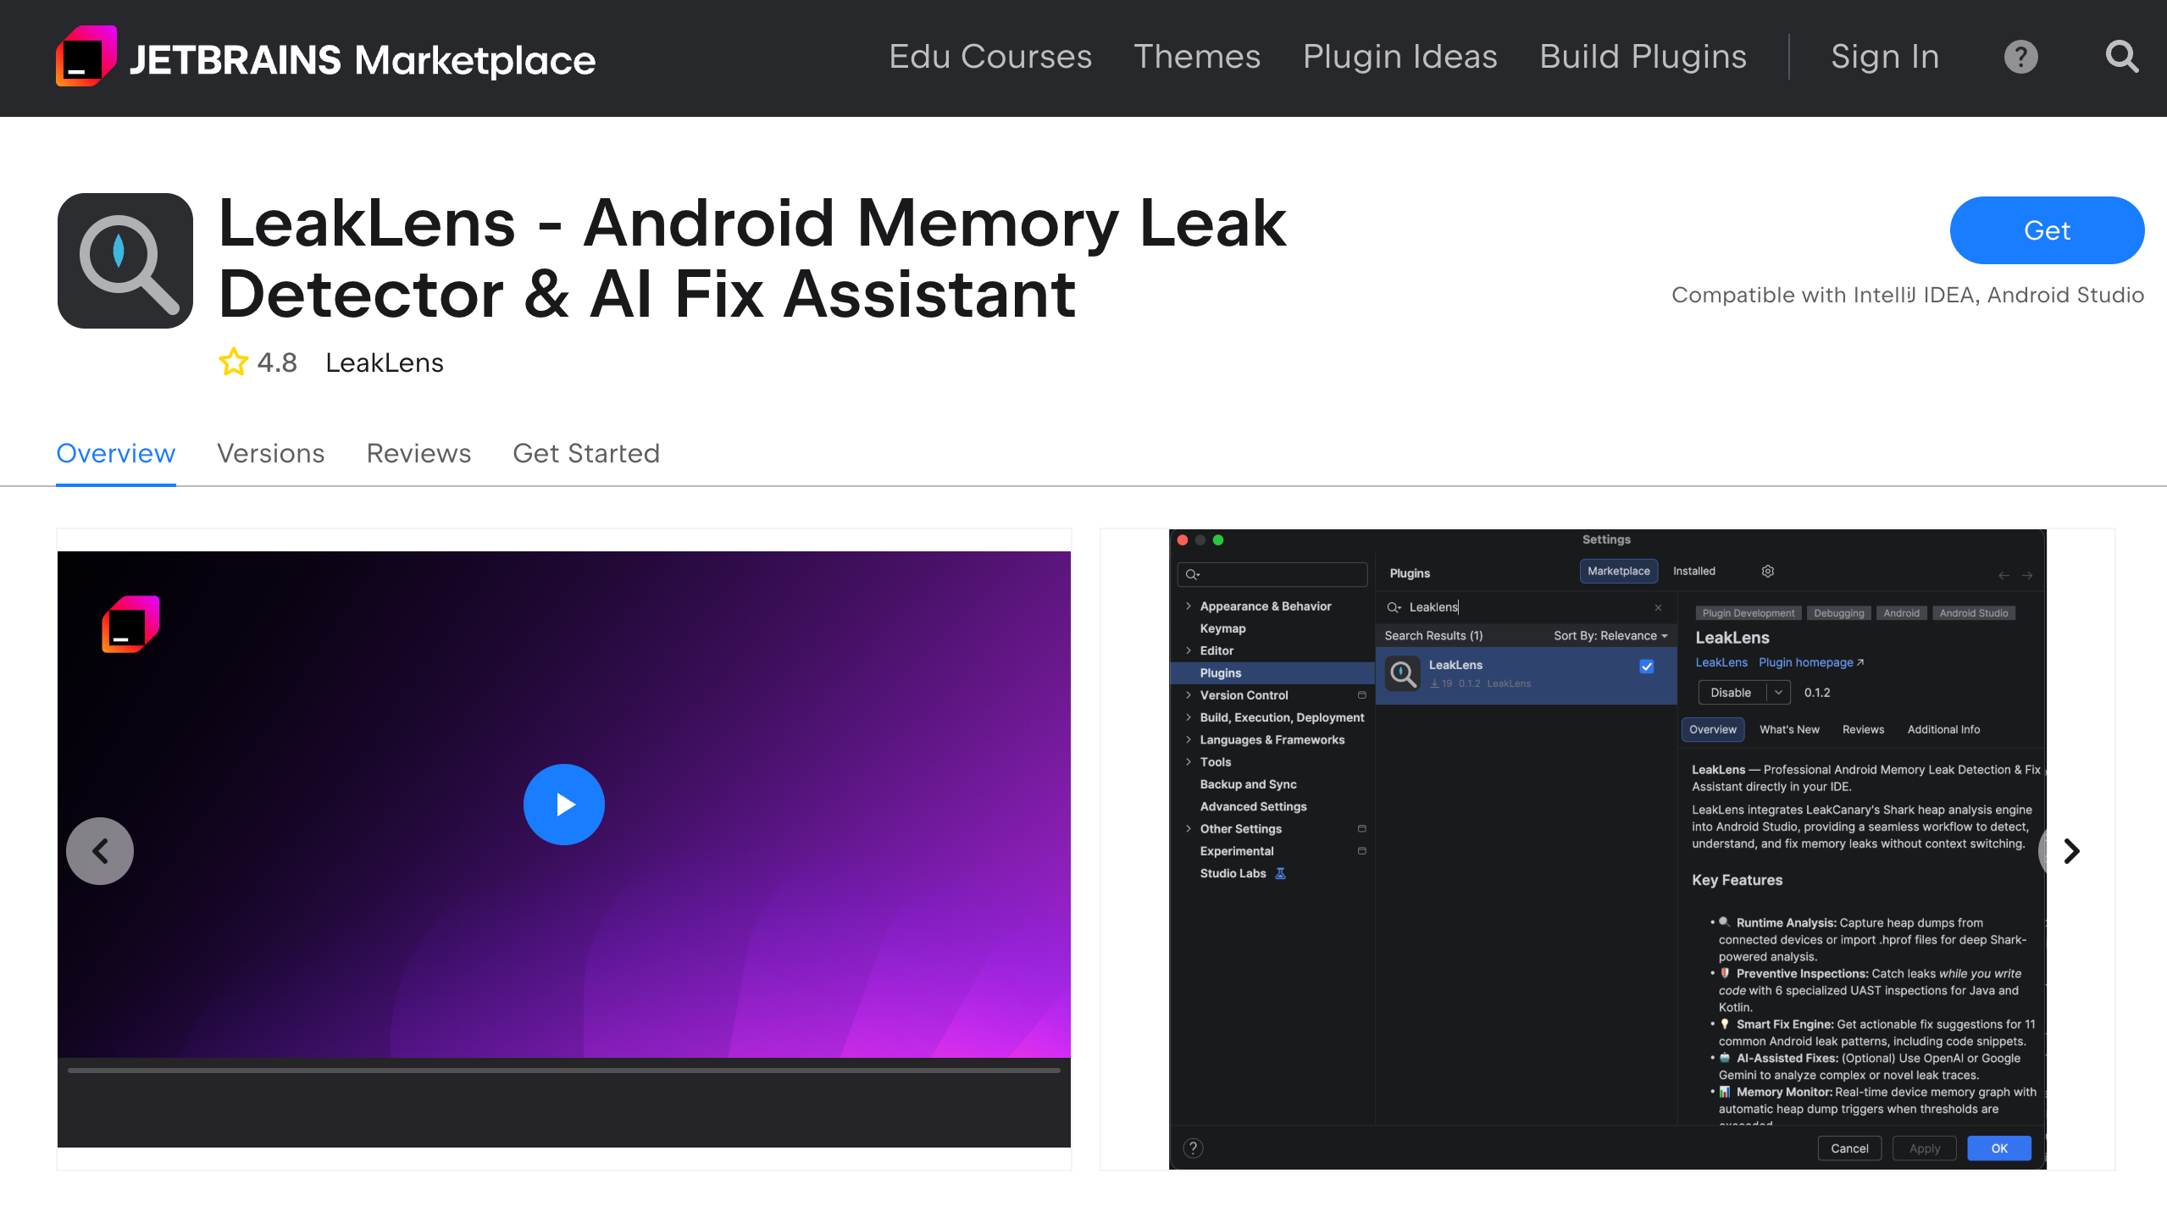Select the Installed tab in Plugins
Image resolution: width=2167 pixels, height=1206 pixels.
click(1693, 571)
